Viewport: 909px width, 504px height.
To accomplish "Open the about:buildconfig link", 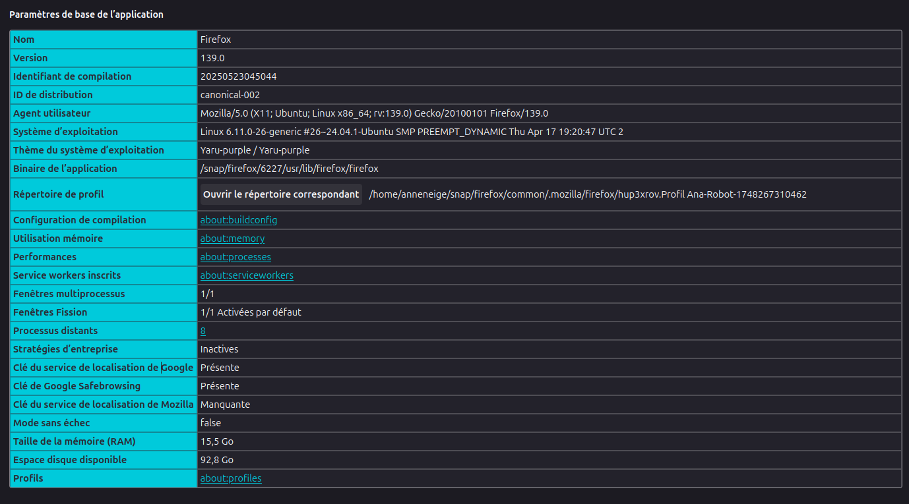I will point(239,220).
